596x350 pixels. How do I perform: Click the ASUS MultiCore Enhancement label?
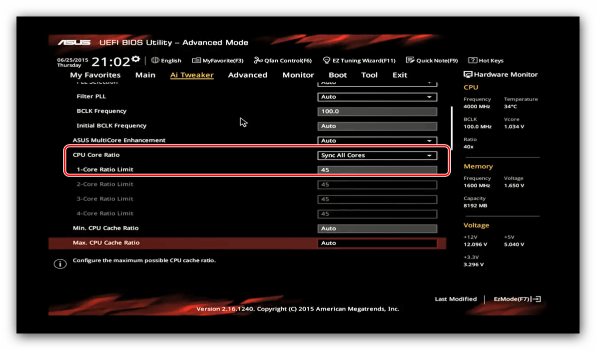tap(119, 140)
